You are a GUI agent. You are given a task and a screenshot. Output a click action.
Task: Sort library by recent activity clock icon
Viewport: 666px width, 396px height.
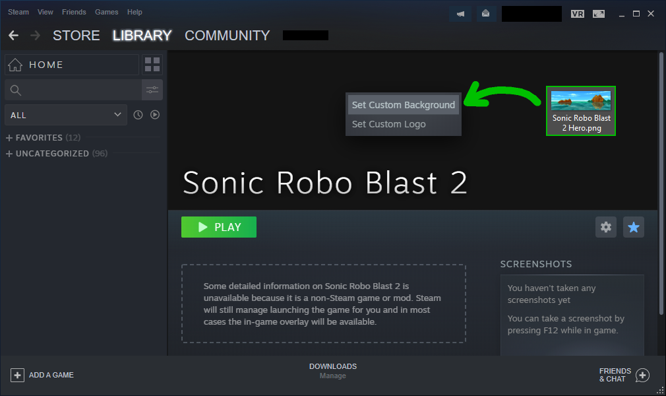(x=138, y=115)
